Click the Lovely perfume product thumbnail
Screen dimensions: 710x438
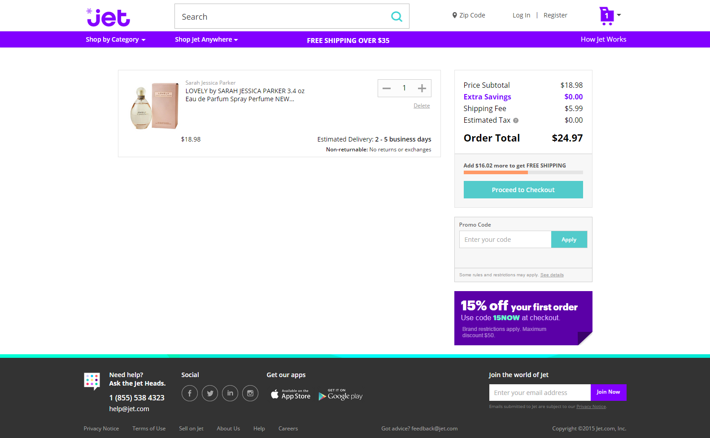154,106
